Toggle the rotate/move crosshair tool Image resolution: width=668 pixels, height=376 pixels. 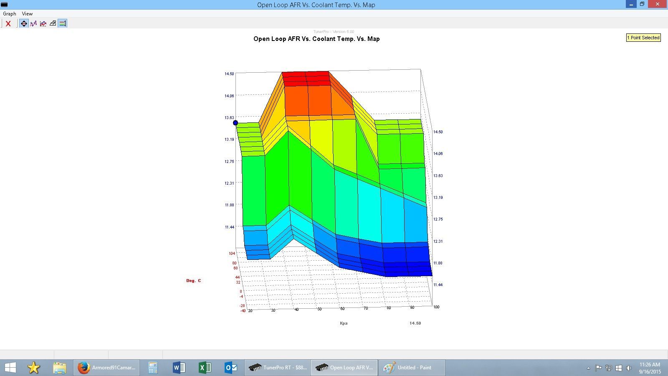click(x=24, y=23)
